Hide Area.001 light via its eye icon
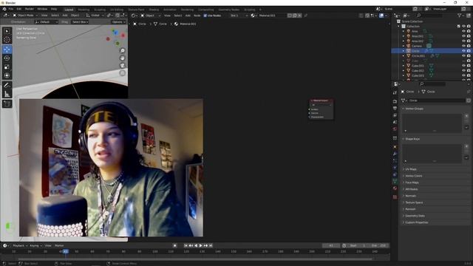Viewport: 473px width, 266px height. click(463, 36)
